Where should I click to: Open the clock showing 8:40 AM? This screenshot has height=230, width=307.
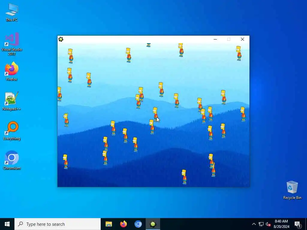[x=281, y=224]
